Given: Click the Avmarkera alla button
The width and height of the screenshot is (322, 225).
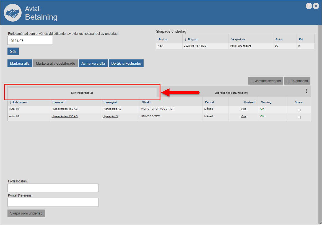Looking at the screenshot, I should click(x=93, y=63).
